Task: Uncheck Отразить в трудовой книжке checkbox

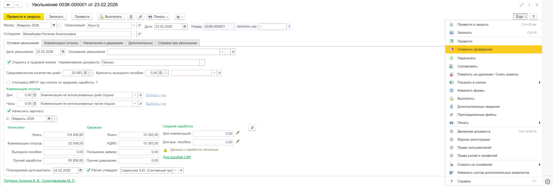Action: click(9, 62)
